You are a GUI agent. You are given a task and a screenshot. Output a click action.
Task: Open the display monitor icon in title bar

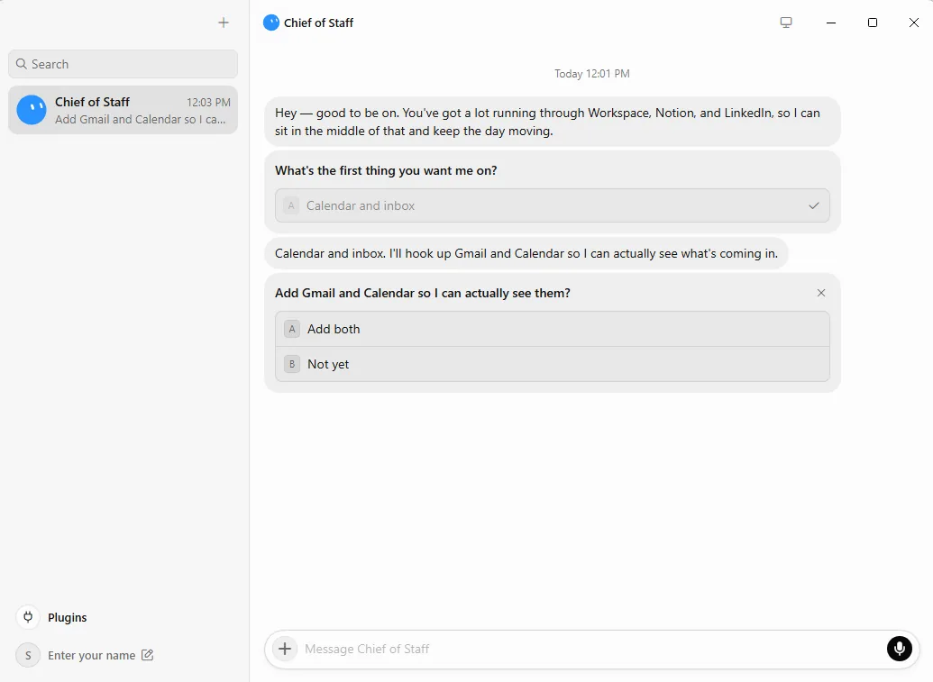click(786, 23)
